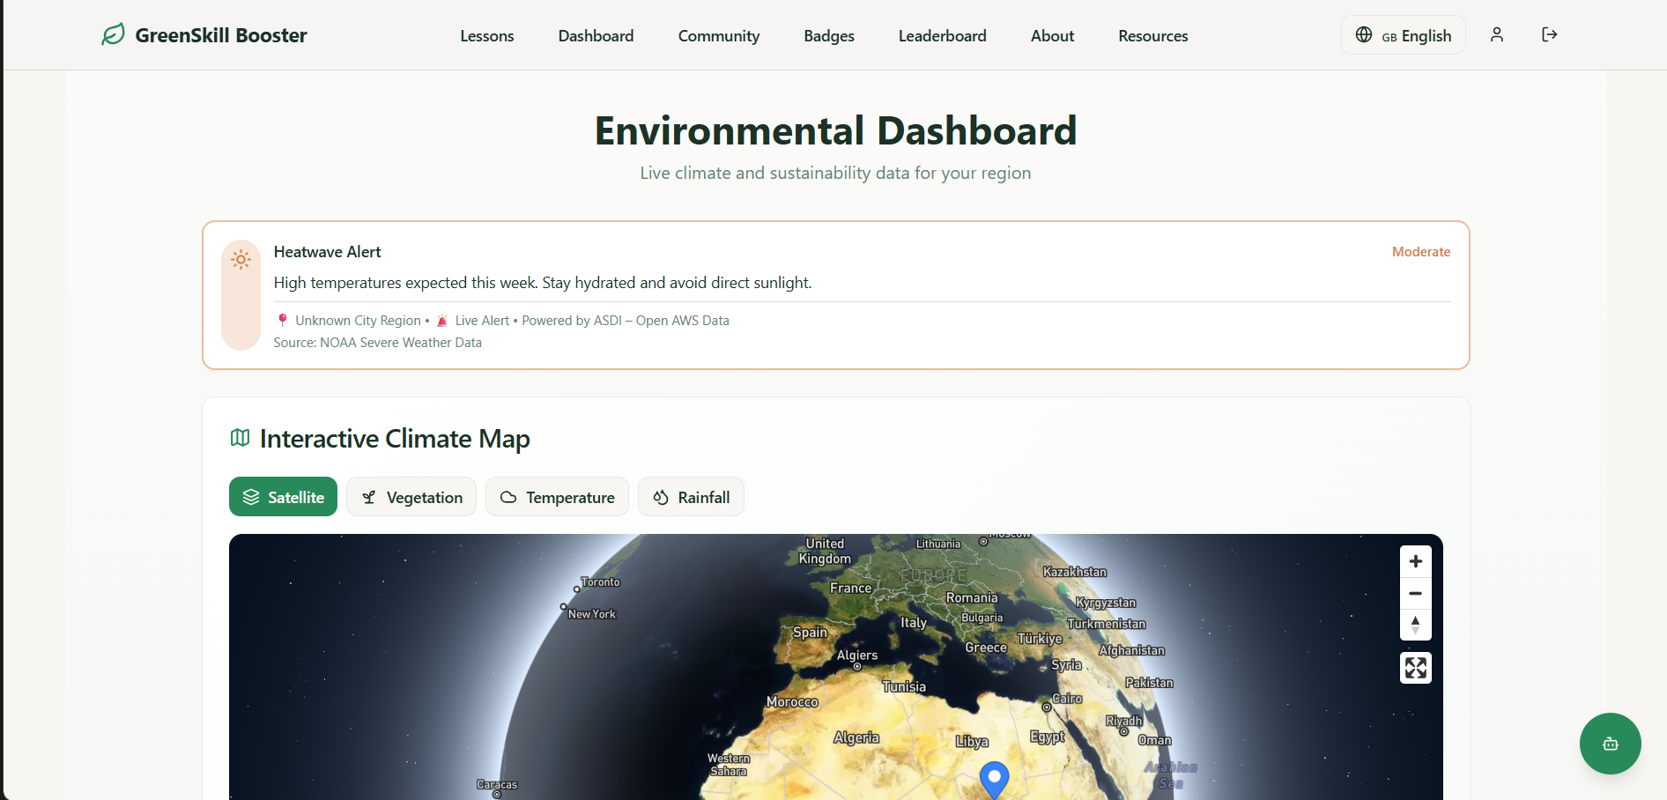The width and height of the screenshot is (1667, 800).
Task: Click the Caracas label on map
Action: tap(497, 784)
